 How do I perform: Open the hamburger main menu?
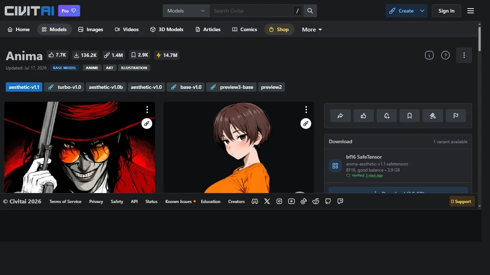[471, 11]
